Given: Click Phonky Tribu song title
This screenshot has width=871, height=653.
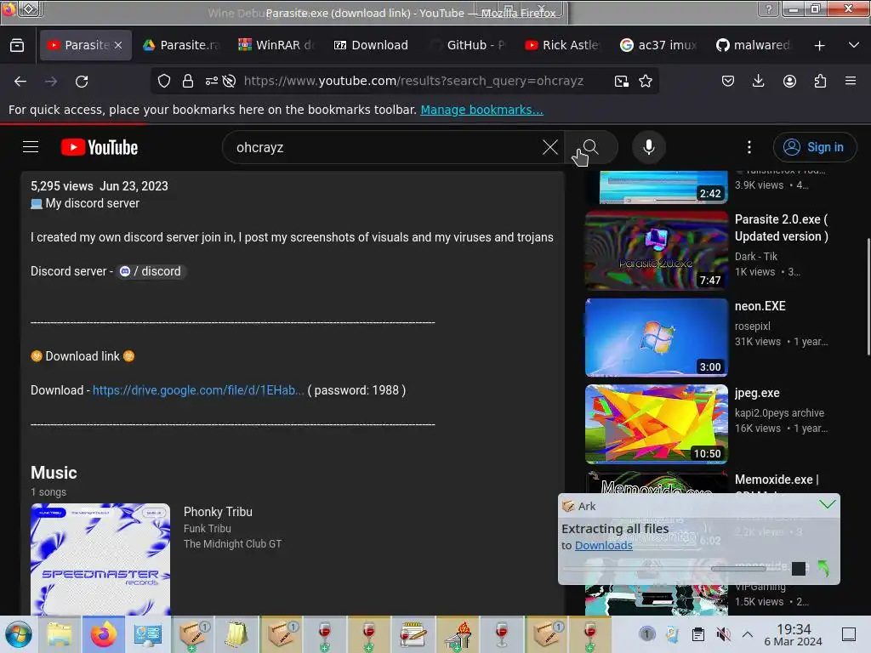Looking at the screenshot, I should (x=218, y=511).
